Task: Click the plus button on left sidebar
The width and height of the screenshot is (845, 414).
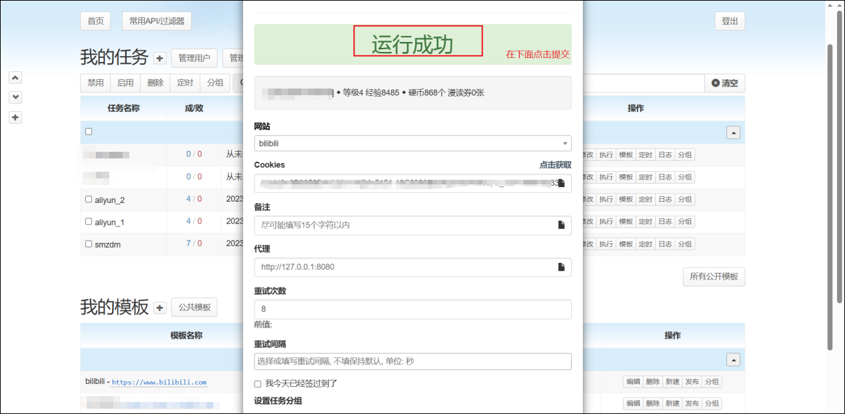Action: pyautogui.click(x=16, y=118)
